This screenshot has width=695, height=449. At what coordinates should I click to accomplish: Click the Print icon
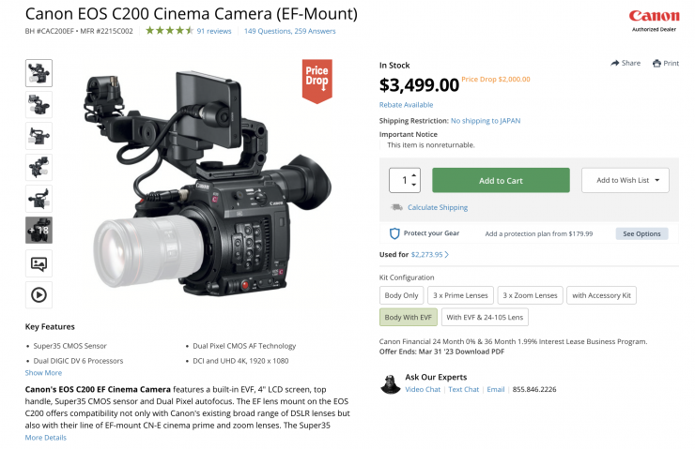656,63
